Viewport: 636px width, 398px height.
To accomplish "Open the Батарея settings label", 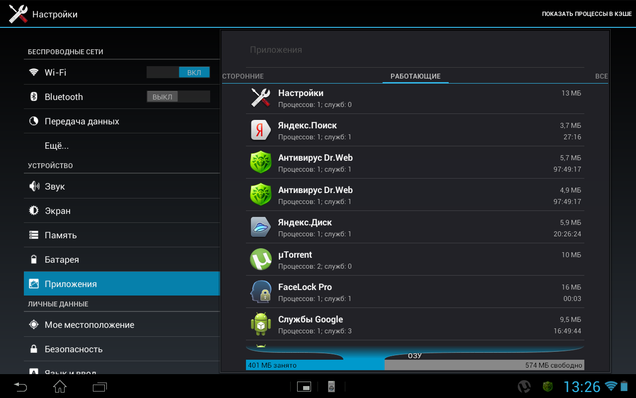I will pos(62,259).
